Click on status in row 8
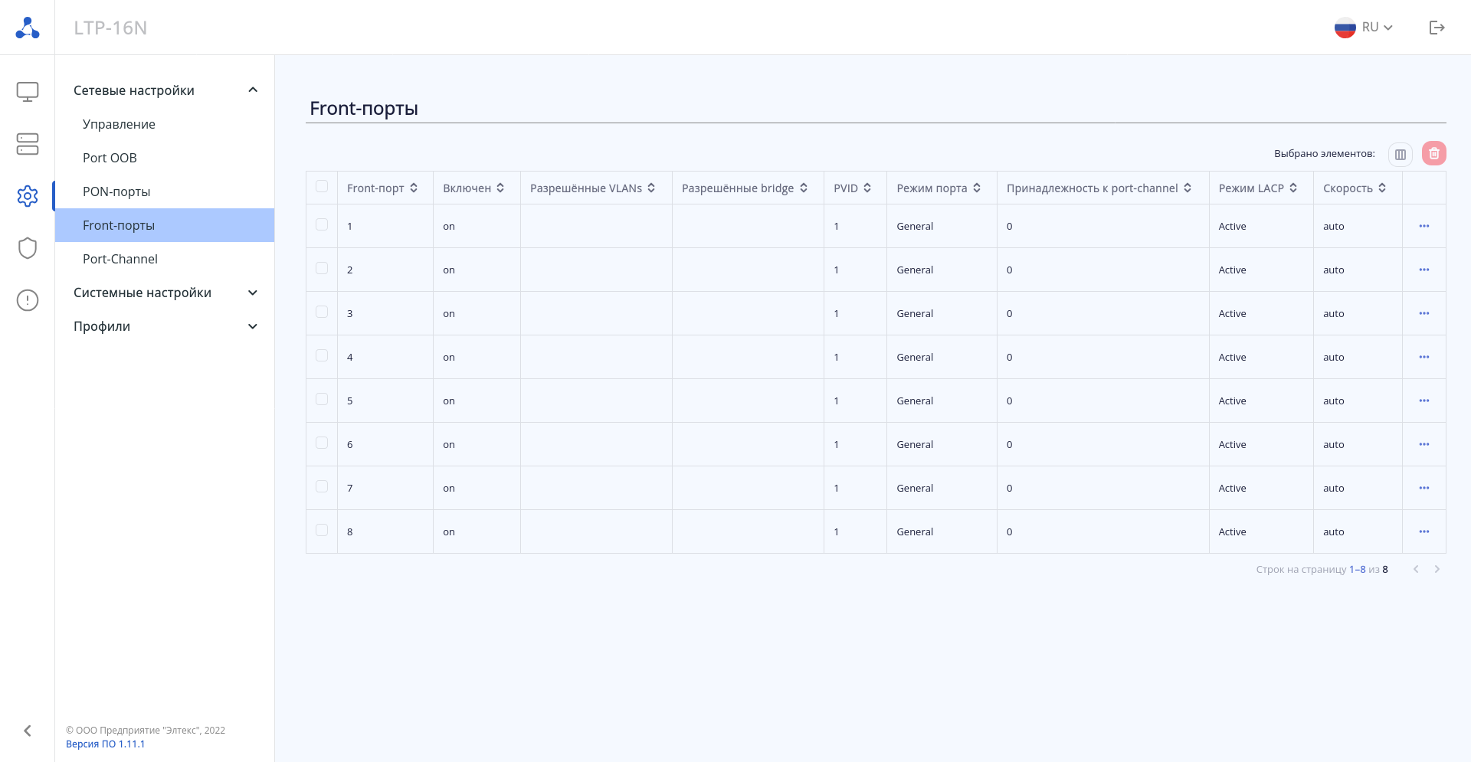Image resolution: width=1471 pixels, height=762 pixels. (x=449, y=532)
